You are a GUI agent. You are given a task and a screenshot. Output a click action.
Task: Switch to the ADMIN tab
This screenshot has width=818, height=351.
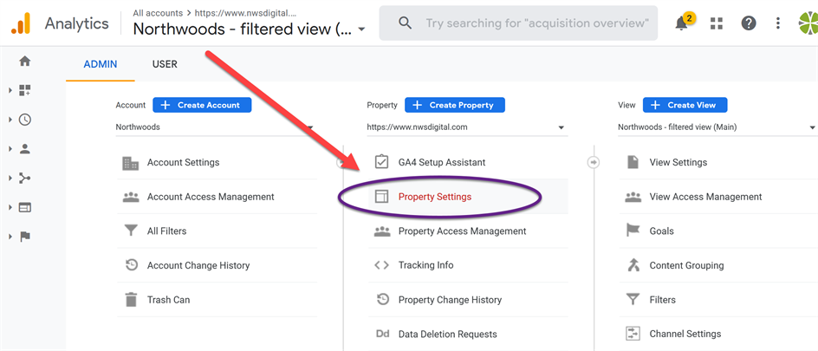pyautogui.click(x=101, y=64)
